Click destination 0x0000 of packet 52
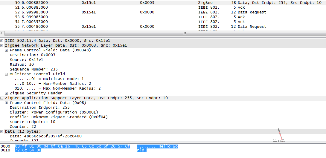Viewport: 326px width, 158px height. click(x=147, y=12)
